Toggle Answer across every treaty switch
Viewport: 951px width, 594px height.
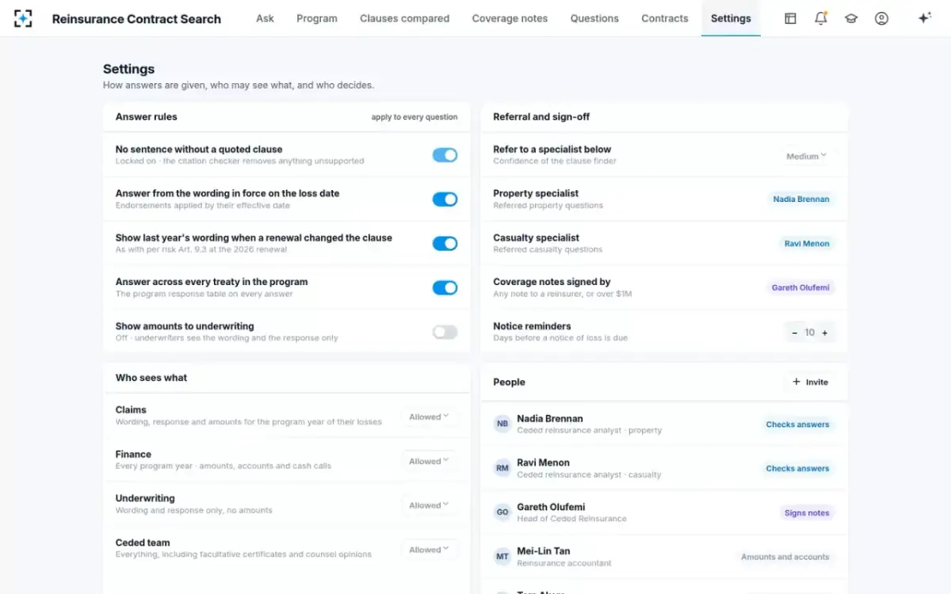[445, 287]
